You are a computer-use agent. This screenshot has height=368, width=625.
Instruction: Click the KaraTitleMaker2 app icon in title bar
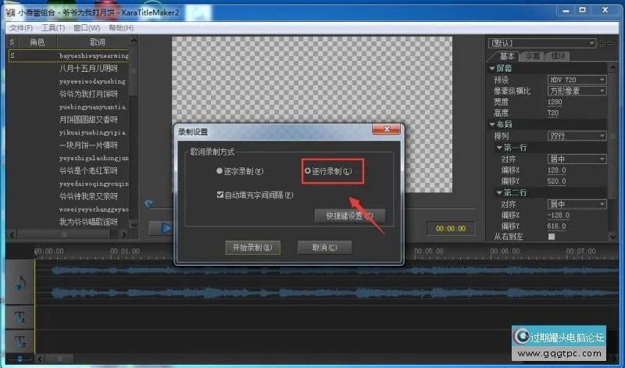click(10, 13)
